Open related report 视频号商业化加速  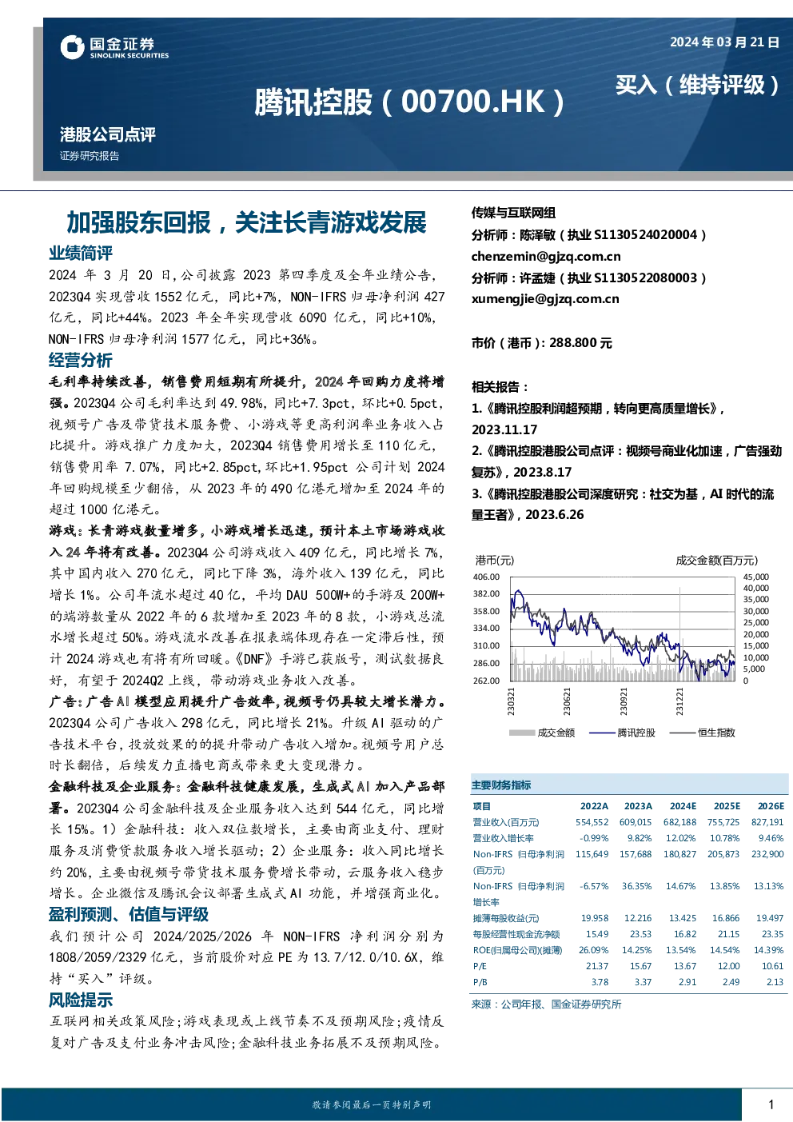click(x=627, y=461)
